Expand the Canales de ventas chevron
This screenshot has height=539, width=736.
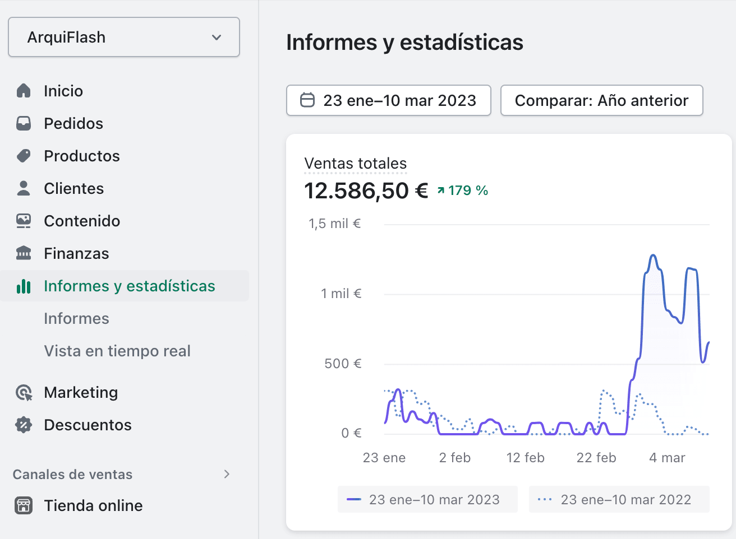(x=227, y=474)
